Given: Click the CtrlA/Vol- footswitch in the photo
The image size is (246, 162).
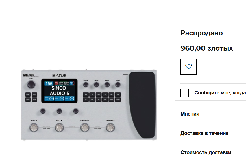Looking at the screenshot, I should point(85,128).
